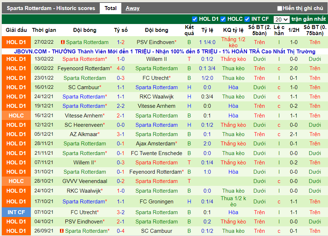Click the HOLC league cell dated 16/12/21
This screenshot has height=236, width=328.
pos(16,115)
